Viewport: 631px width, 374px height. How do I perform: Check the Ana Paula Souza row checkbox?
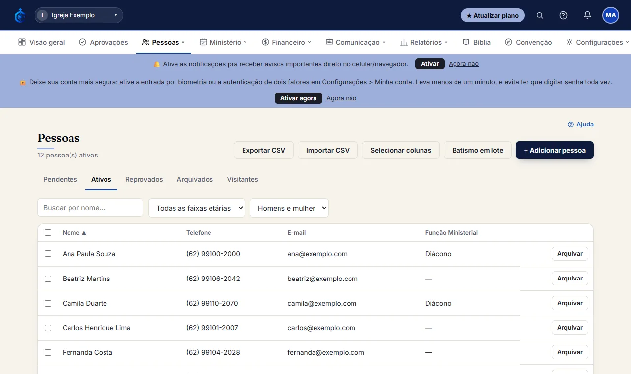click(48, 254)
